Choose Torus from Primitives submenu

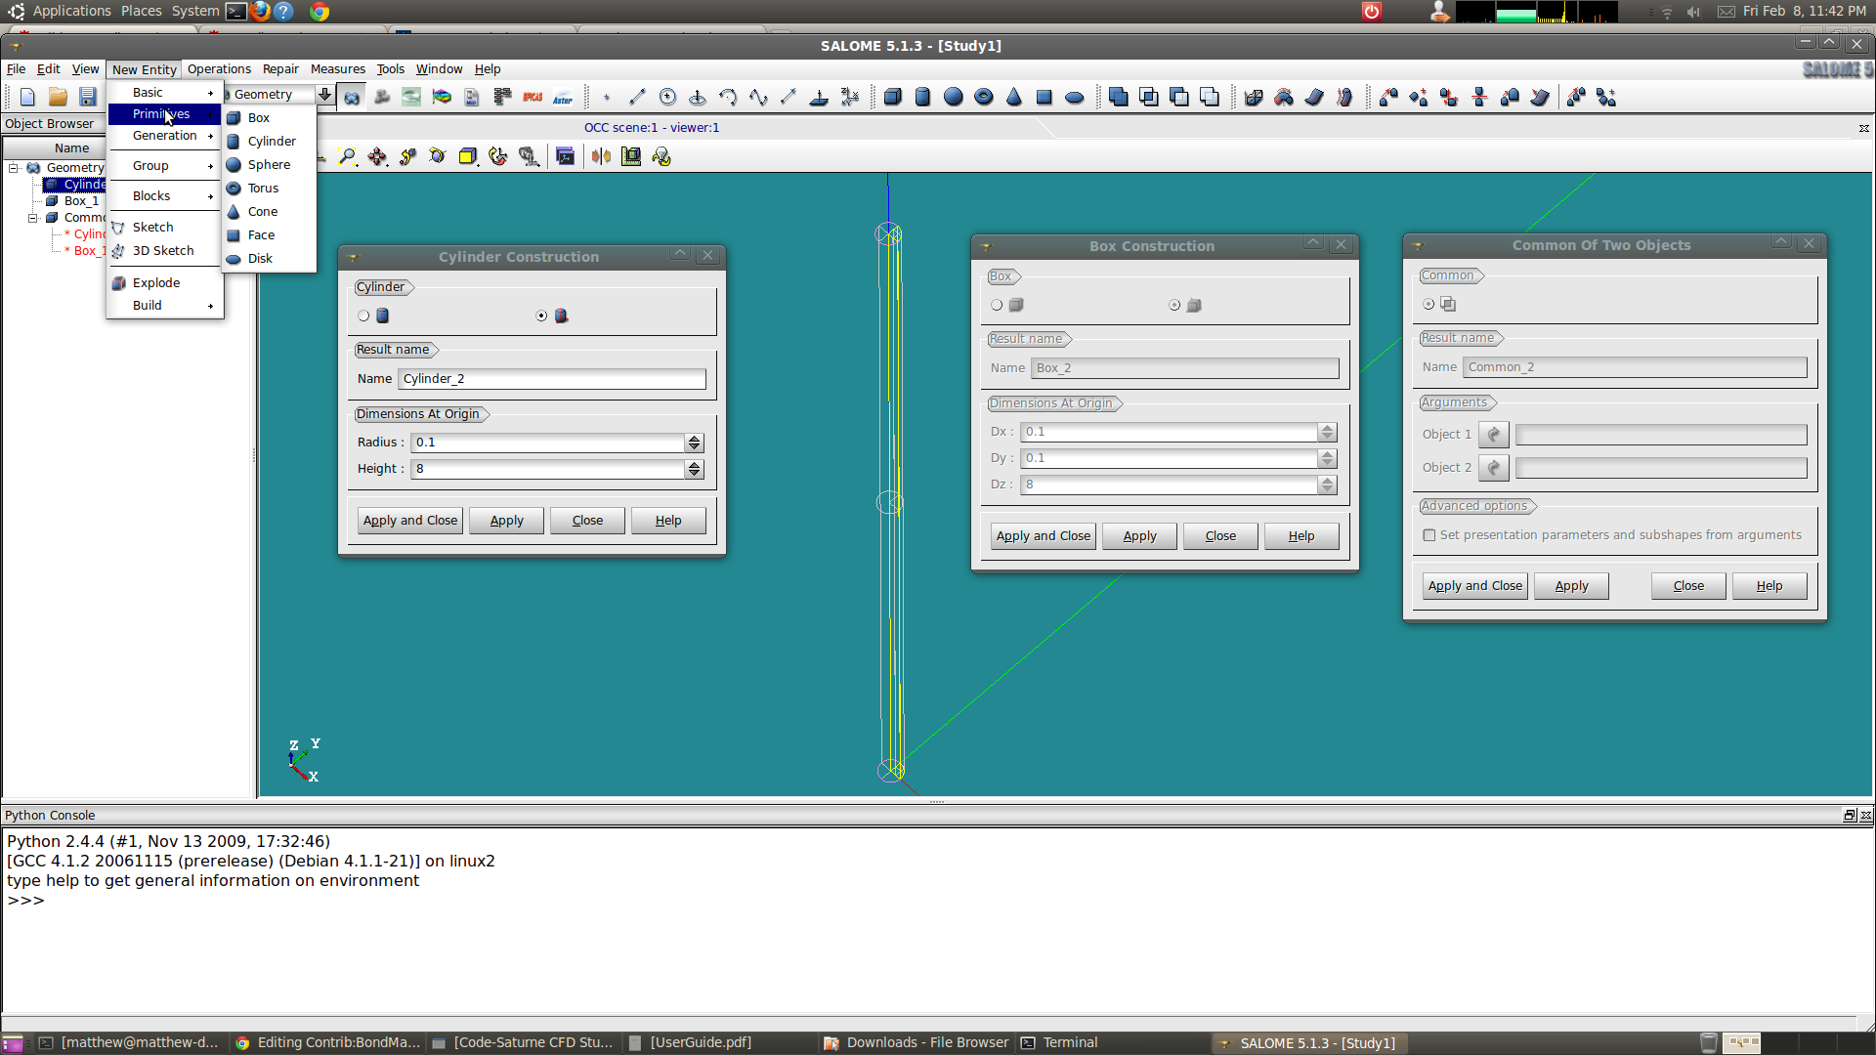[270, 189]
